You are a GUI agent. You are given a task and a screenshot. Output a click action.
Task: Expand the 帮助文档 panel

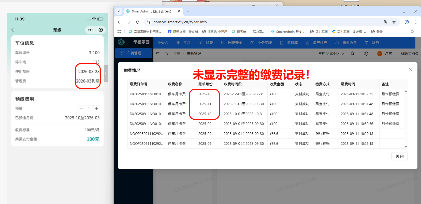pos(409,54)
